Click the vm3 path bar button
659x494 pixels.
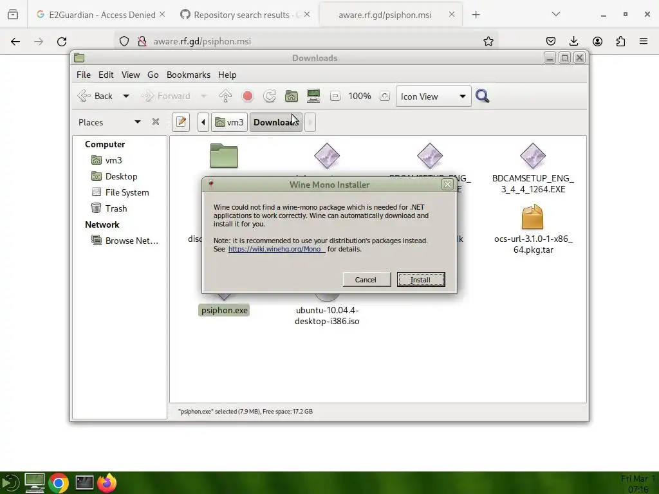229,122
